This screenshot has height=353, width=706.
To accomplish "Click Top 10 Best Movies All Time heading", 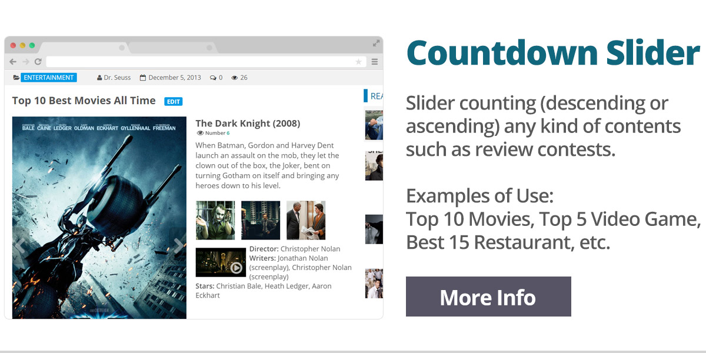I will coord(84,101).
